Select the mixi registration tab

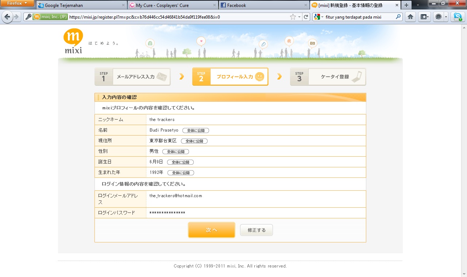tap(355, 5)
